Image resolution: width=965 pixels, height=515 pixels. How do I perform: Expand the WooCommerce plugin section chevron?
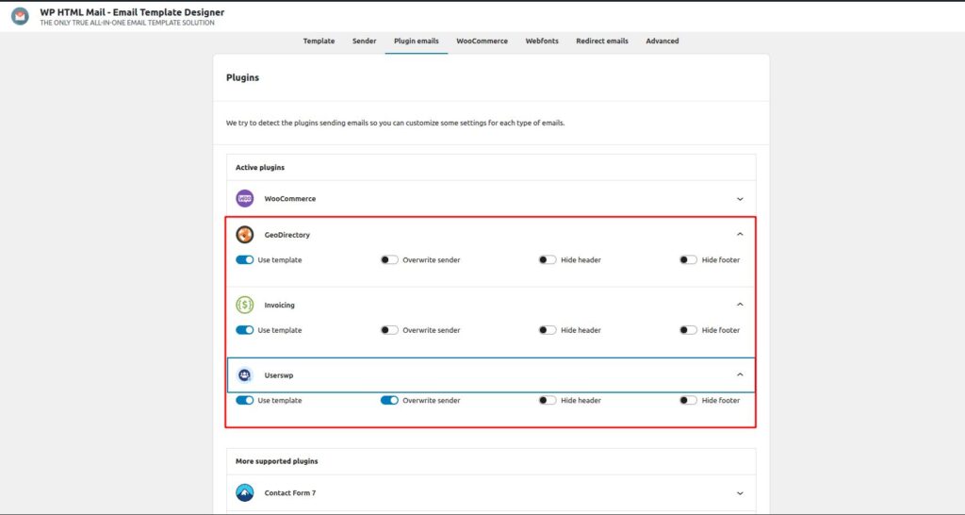pyautogui.click(x=740, y=199)
